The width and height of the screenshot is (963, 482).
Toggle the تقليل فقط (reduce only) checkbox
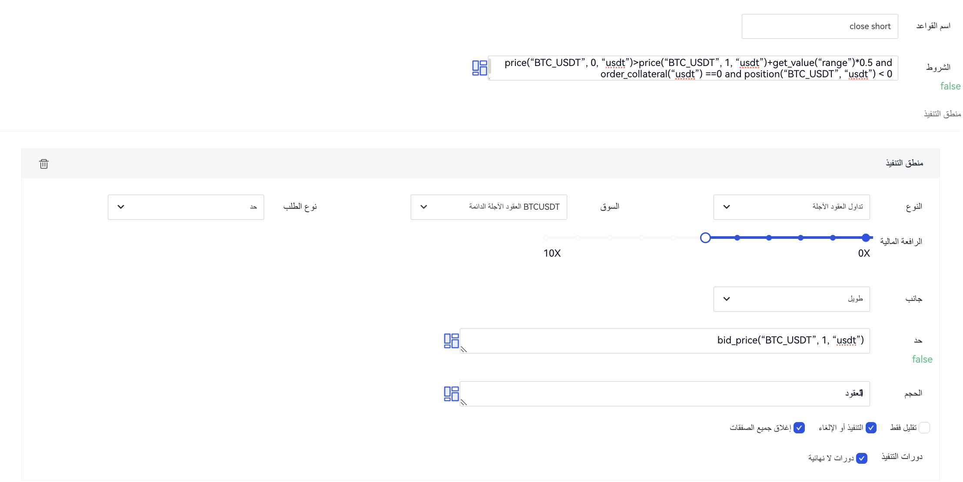(x=924, y=428)
